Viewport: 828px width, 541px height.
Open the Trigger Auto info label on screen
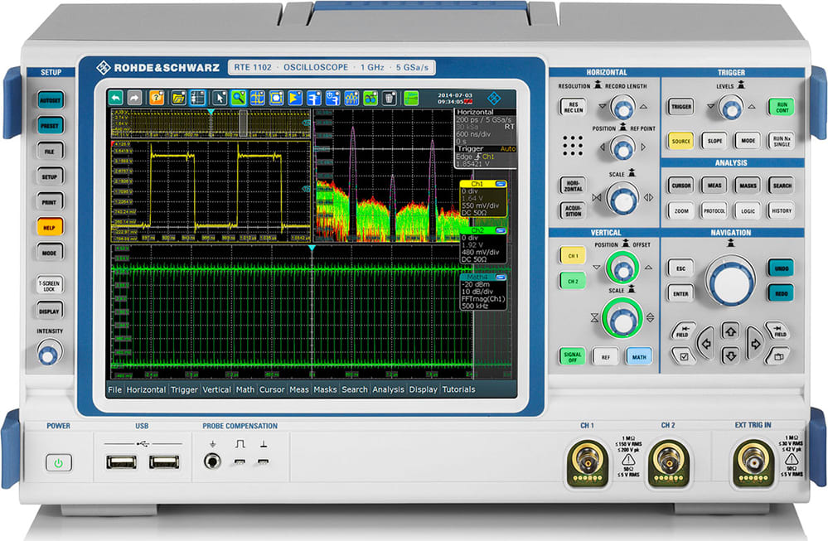tap(486, 149)
